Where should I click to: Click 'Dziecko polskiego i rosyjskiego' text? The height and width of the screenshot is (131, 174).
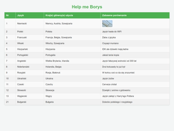pyautogui.click(x=117, y=102)
